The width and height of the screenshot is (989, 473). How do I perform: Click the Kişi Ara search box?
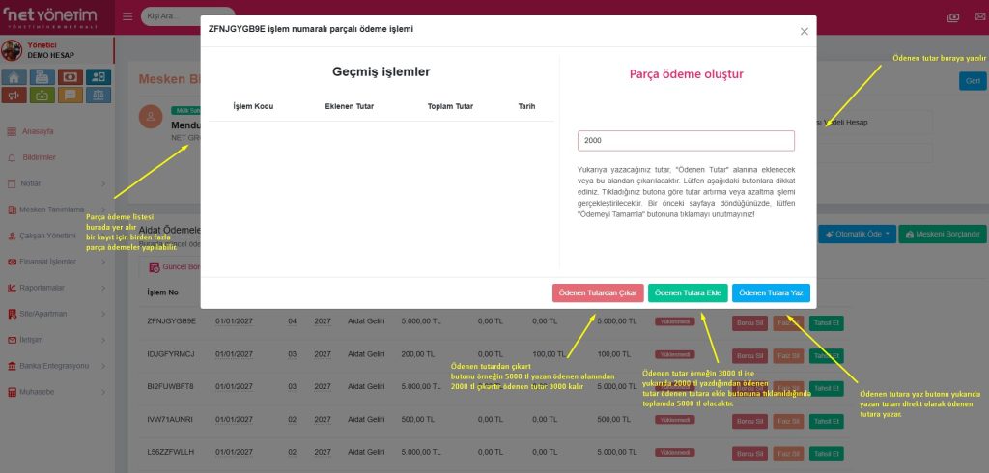(188, 16)
